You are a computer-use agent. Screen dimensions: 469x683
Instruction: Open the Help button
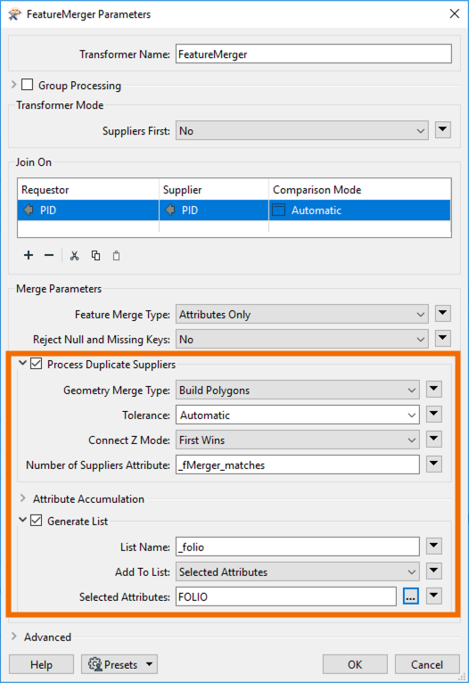point(41,664)
